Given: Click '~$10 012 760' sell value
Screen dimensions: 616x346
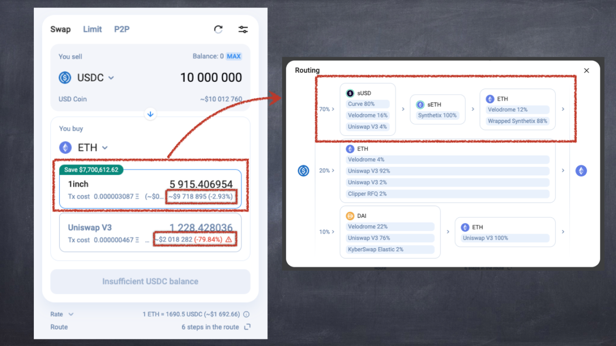Looking at the screenshot, I should coord(221,99).
